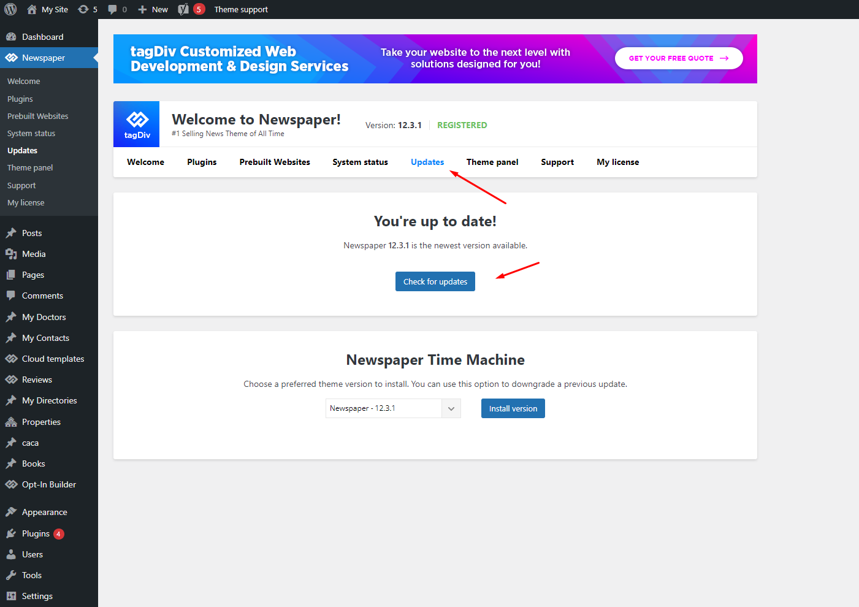Open My Site home icon
859x607 pixels.
32,9
